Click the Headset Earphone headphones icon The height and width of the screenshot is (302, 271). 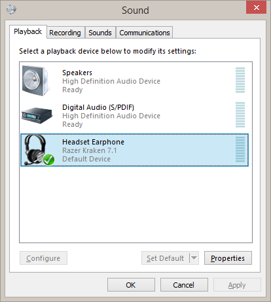[x=36, y=150]
